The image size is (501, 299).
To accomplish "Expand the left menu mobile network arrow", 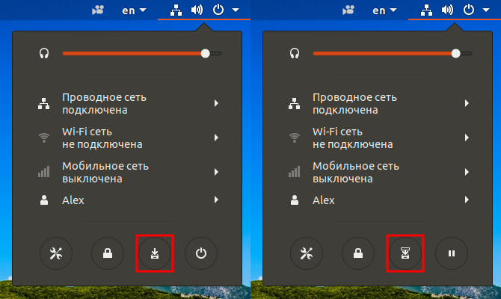I will coord(216,172).
